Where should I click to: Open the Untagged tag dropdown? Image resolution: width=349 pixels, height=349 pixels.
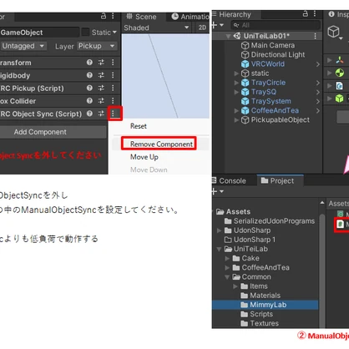point(23,46)
